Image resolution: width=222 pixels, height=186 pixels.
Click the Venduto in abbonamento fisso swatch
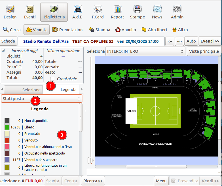tap(7, 147)
